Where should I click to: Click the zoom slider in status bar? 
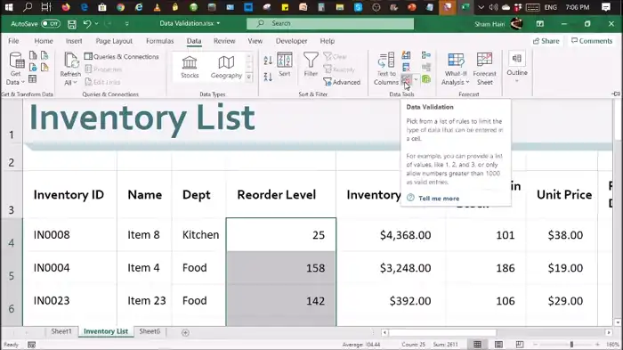click(x=571, y=344)
